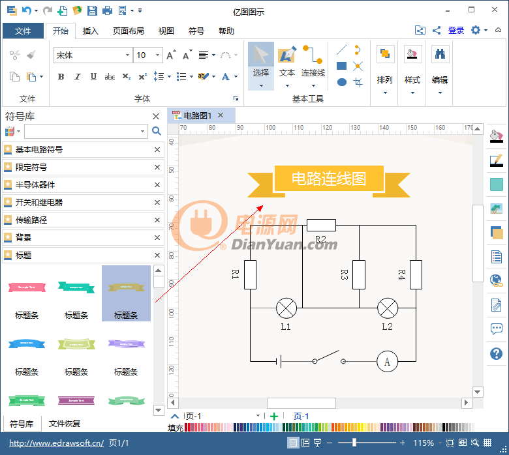Switch to the 插入 ribbon tab
This screenshot has height=455, width=509.
click(x=90, y=31)
